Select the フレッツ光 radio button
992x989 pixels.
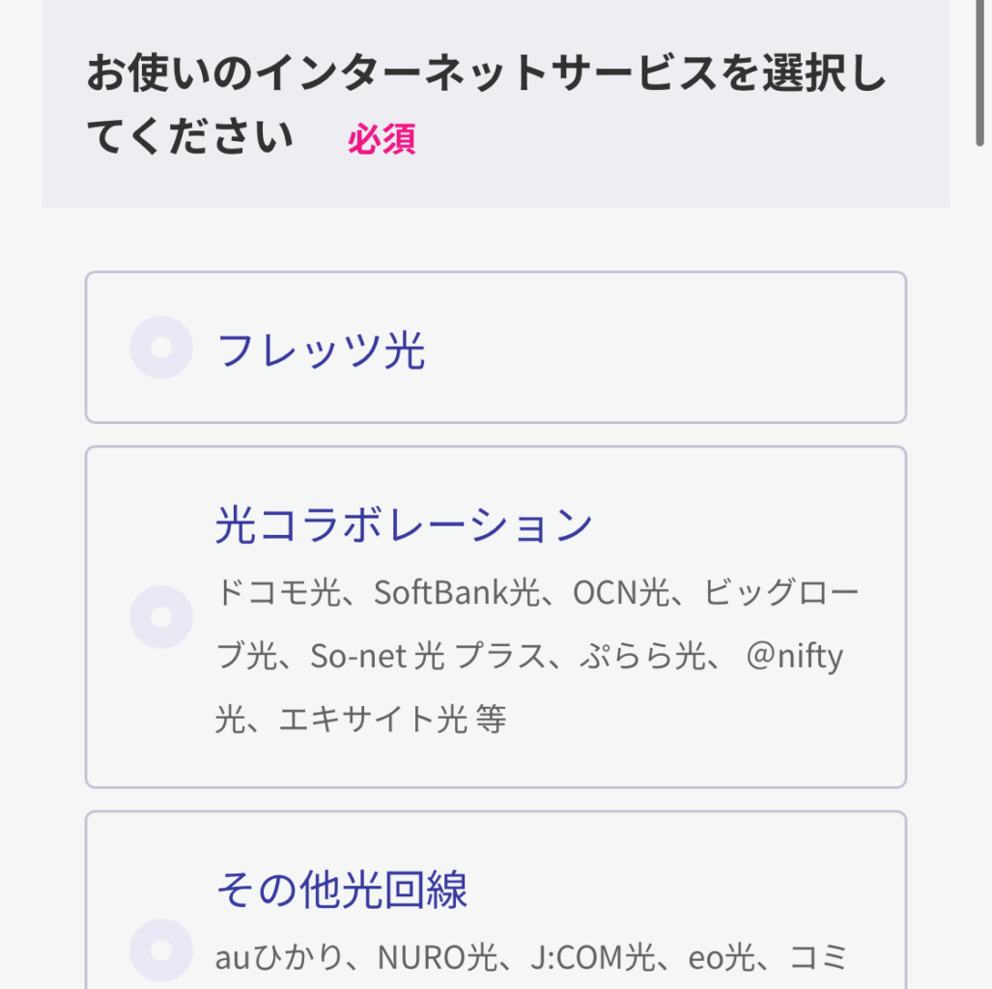click(x=161, y=347)
